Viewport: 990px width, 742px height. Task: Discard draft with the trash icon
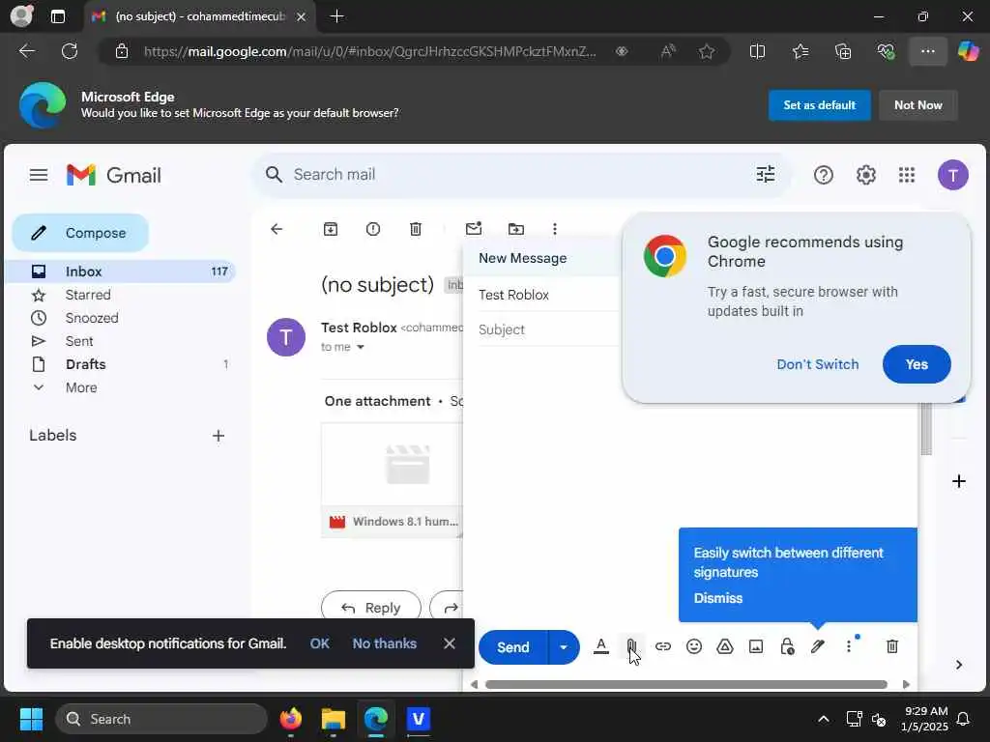[892, 646]
